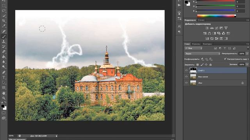Add a Levels adjustment
The height and width of the screenshot is (140, 250).
coord(212,28)
